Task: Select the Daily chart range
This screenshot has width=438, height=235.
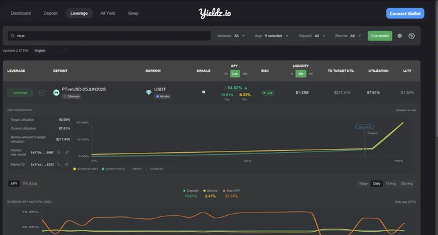Action: coord(377,184)
